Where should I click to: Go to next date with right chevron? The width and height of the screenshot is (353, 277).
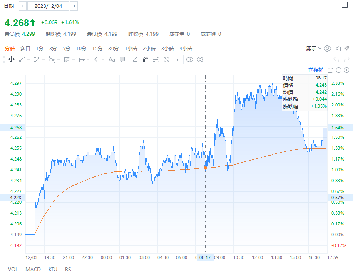[x=74, y=6]
